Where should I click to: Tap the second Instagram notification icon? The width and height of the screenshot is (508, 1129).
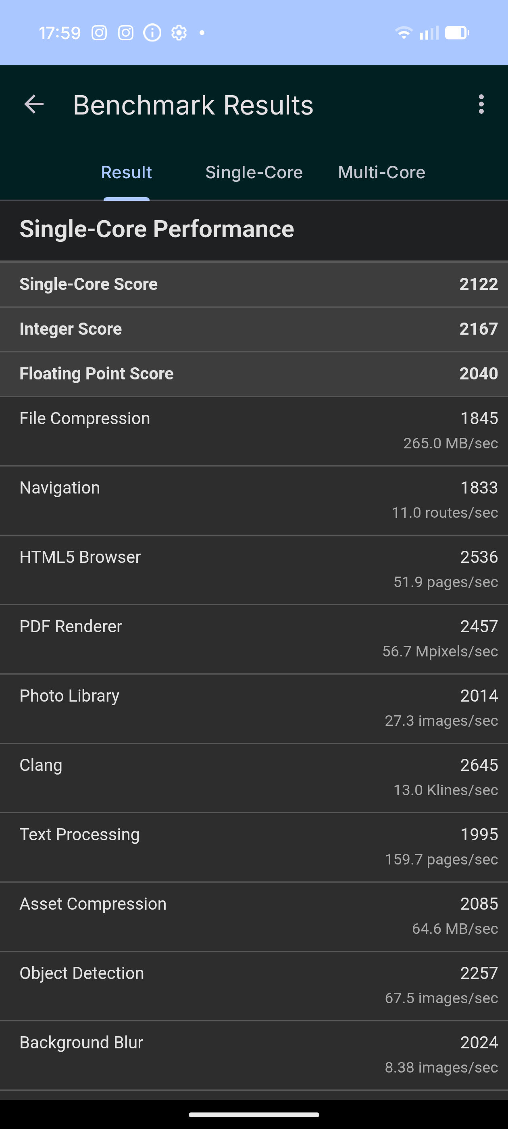click(x=126, y=33)
